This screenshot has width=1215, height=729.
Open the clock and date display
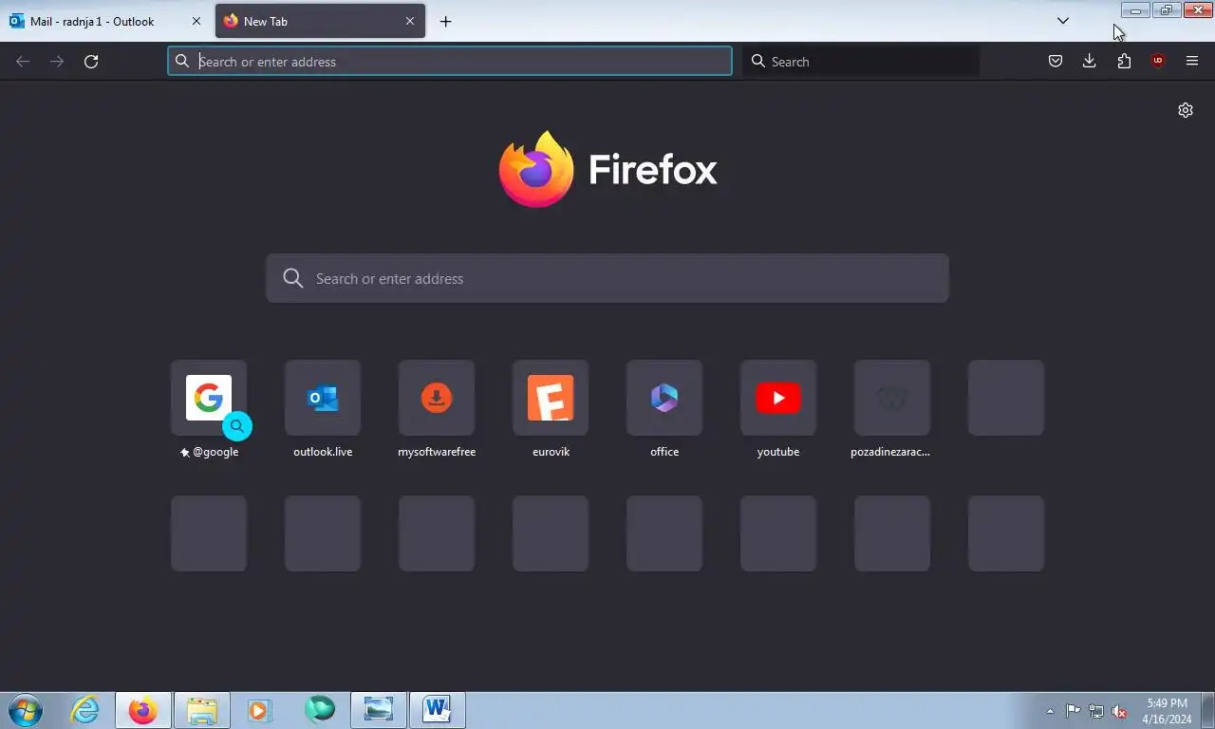point(1167,711)
